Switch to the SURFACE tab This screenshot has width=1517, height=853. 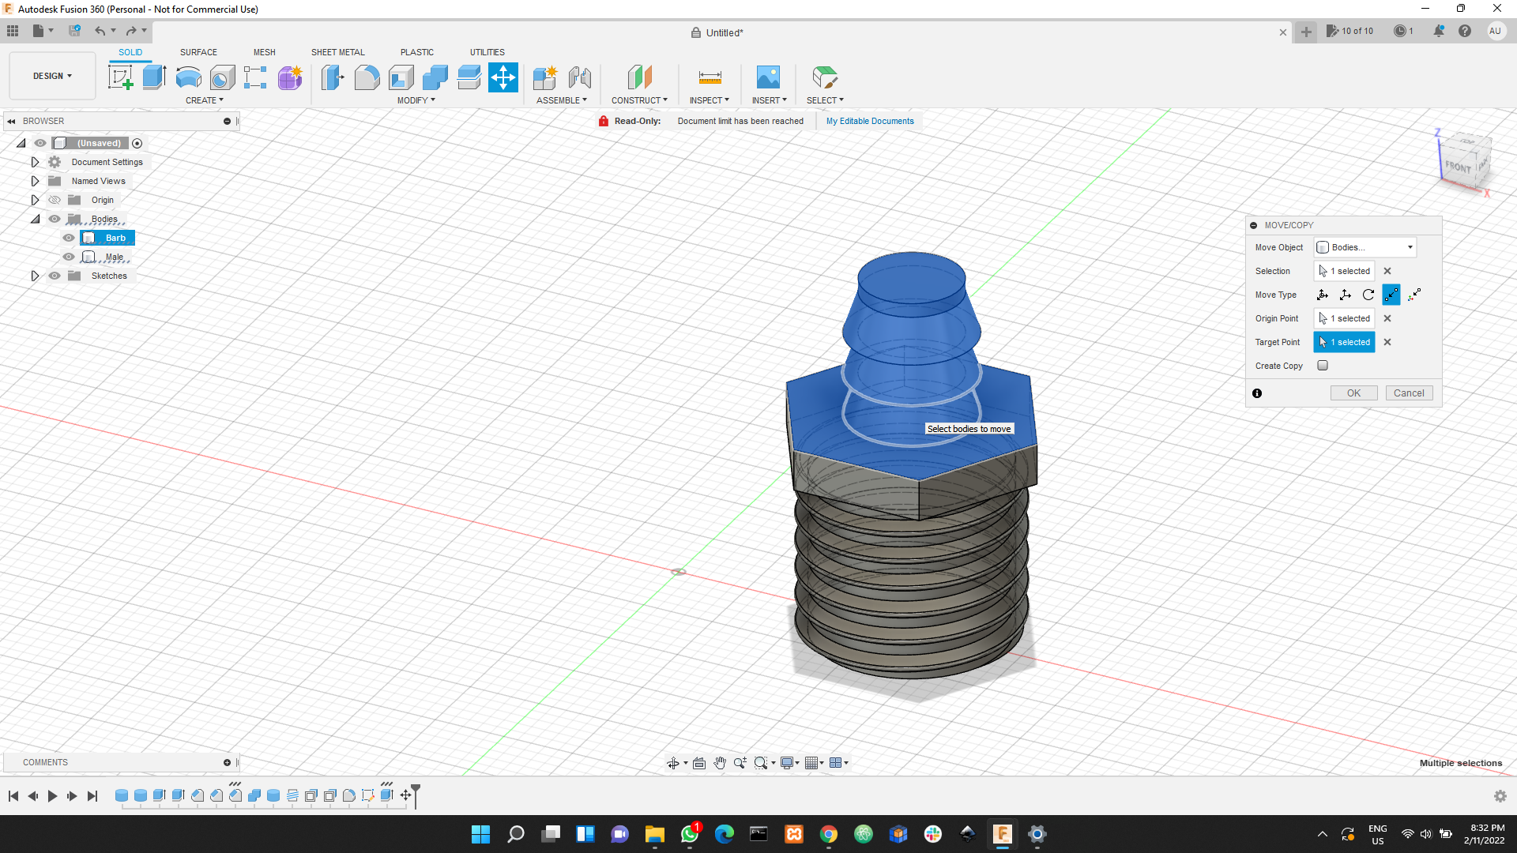click(198, 52)
